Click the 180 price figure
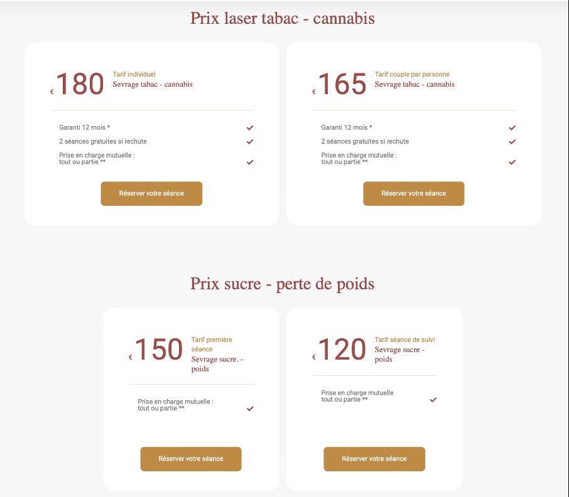Image resolution: width=569 pixels, height=497 pixels. click(x=80, y=84)
